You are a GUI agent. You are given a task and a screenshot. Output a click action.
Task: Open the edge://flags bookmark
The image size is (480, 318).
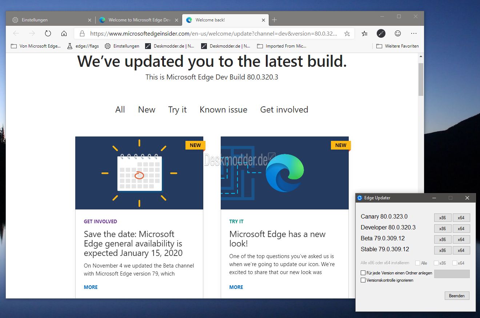click(x=83, y=46)
